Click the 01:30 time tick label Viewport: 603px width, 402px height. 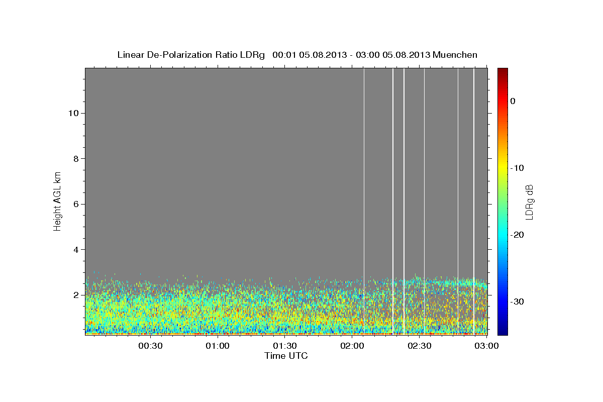point(285,346)
